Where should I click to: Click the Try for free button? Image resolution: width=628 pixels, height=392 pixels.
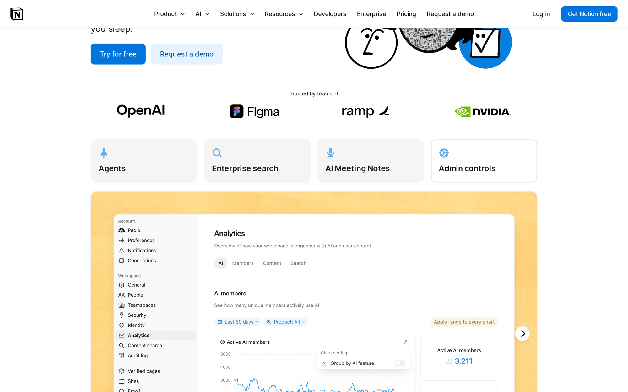coord(118,54)
